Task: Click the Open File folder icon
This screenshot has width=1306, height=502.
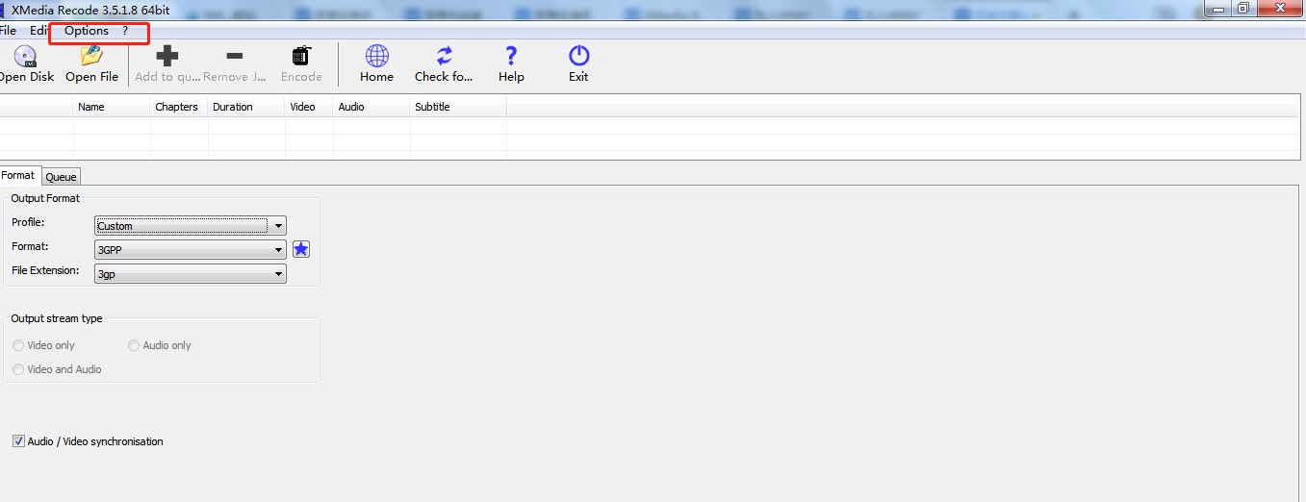Action: 92,56
